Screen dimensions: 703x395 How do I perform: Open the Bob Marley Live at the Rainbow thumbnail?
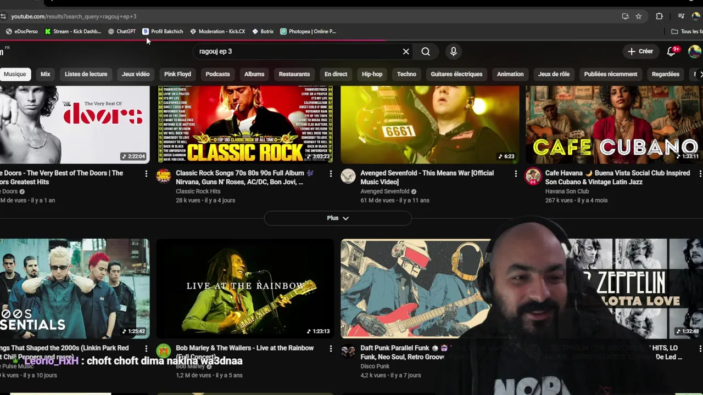point(245,288)
